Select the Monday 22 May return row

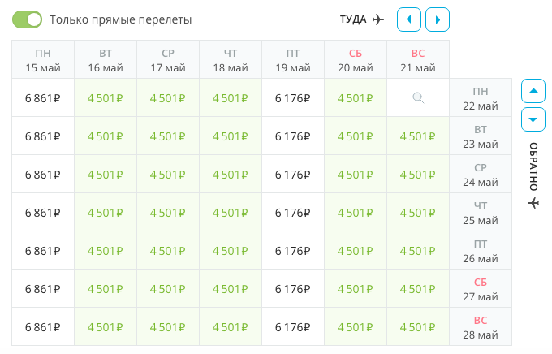pos(481,98)
